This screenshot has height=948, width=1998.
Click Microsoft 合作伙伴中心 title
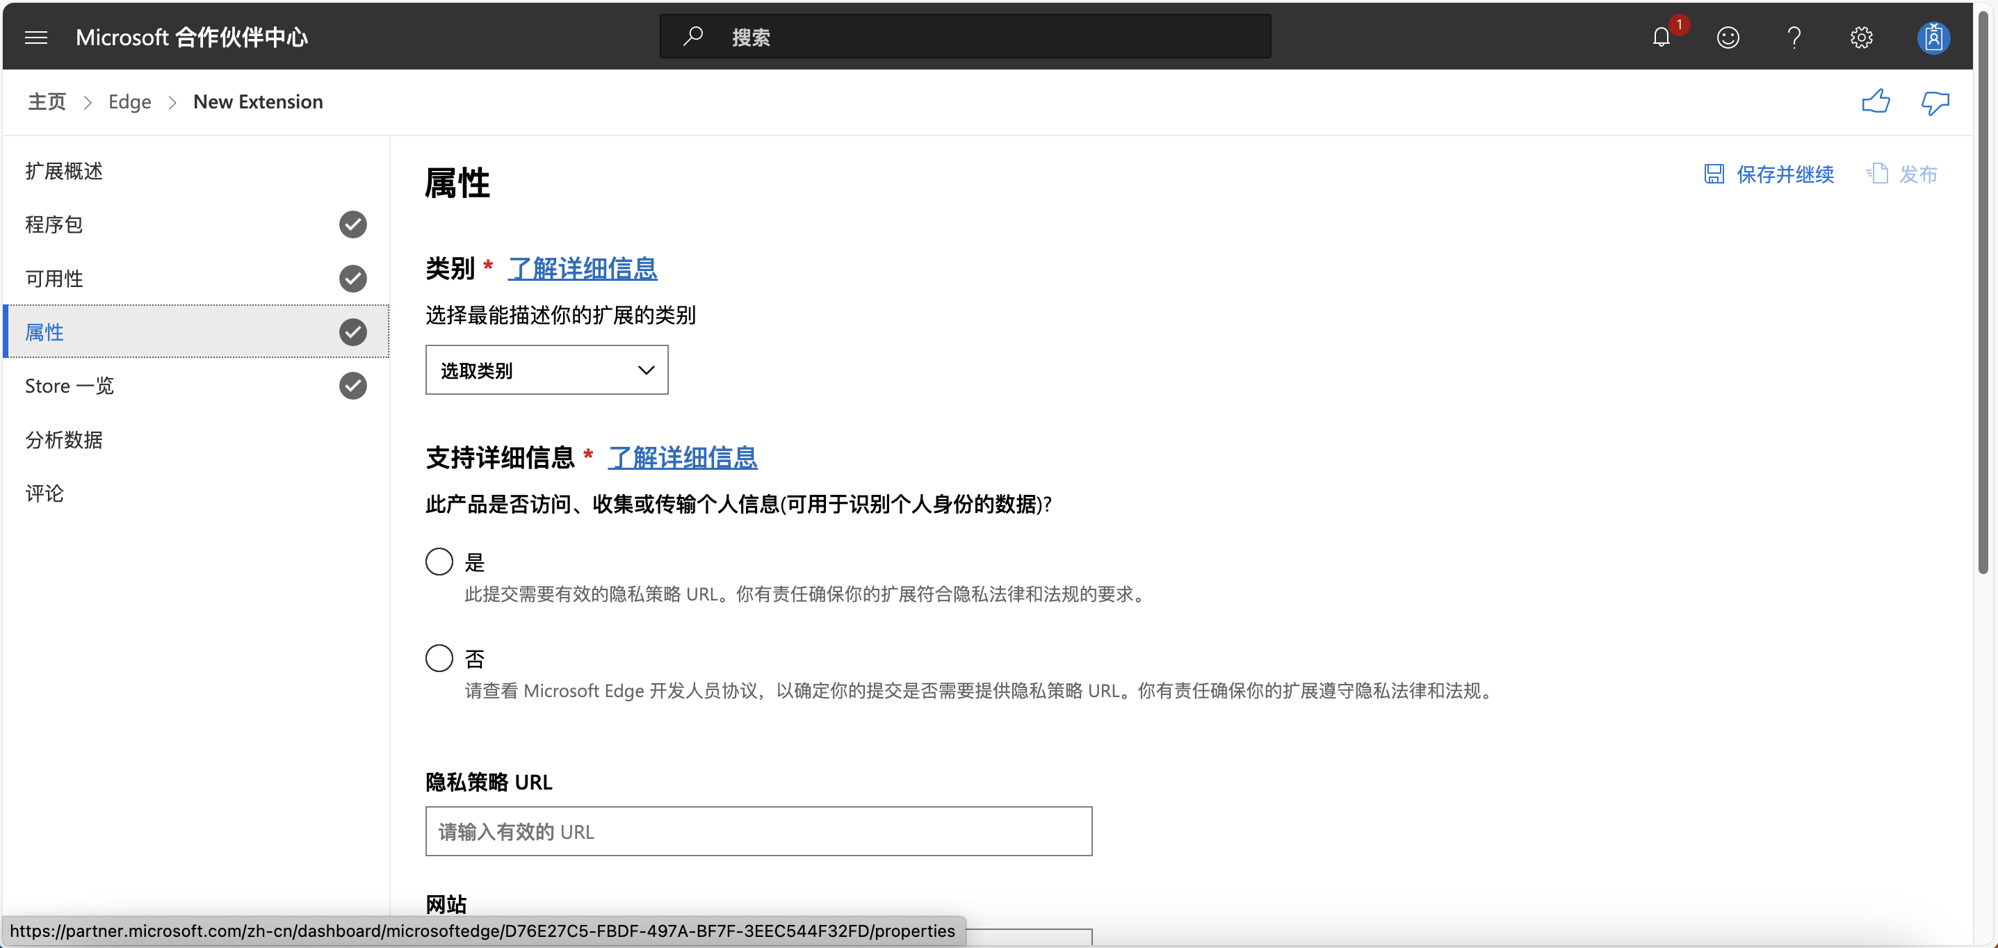[192, 38]
